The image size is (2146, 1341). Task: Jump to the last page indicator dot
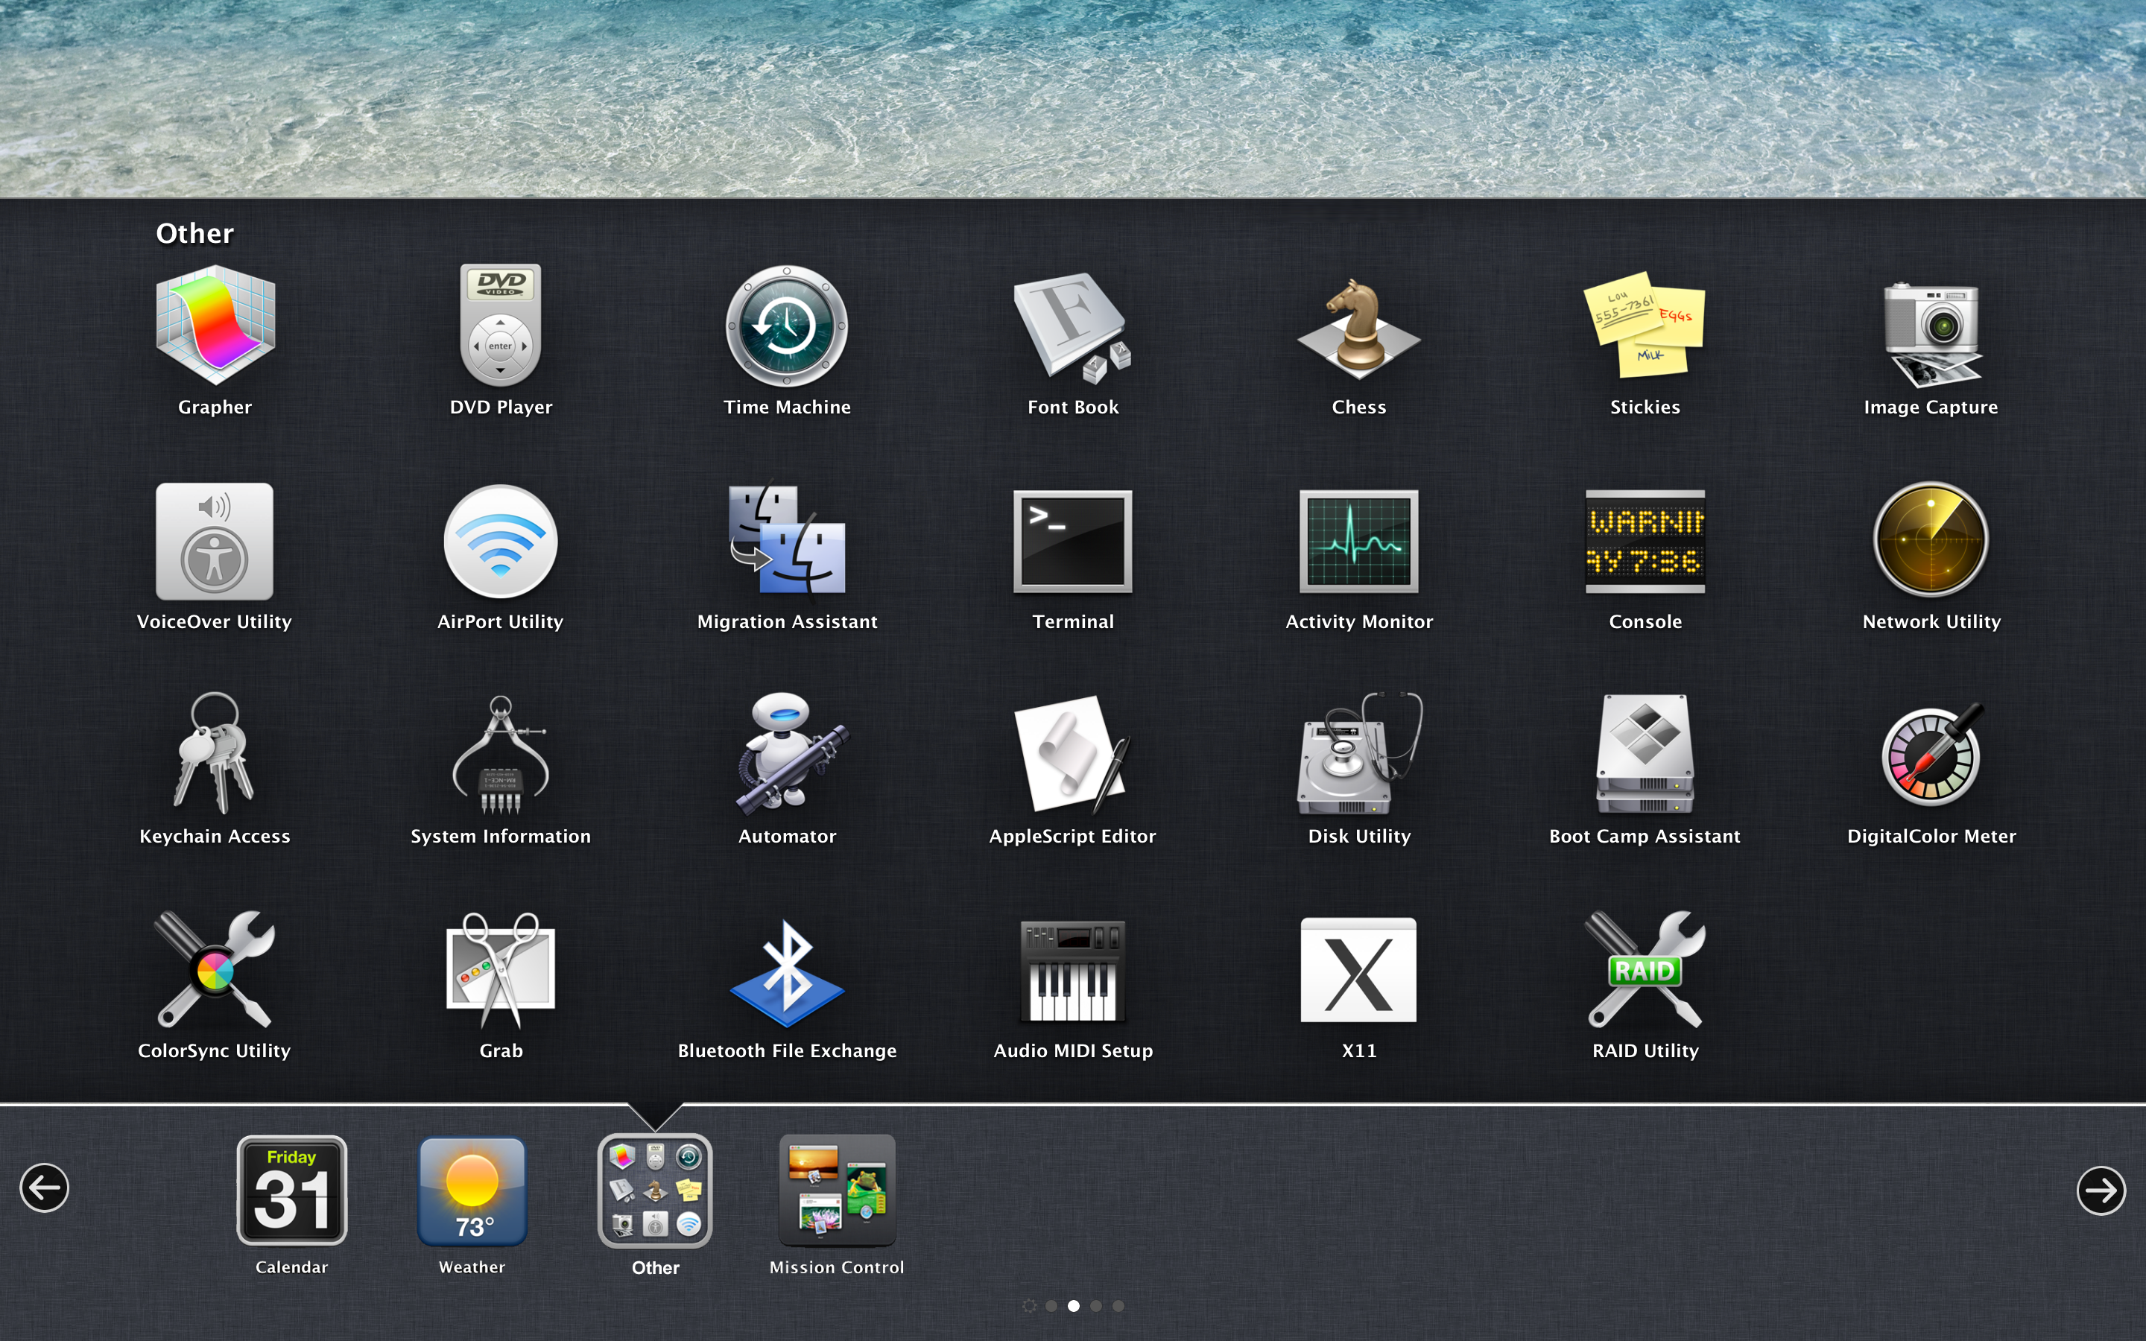tap(1118, 1305)
